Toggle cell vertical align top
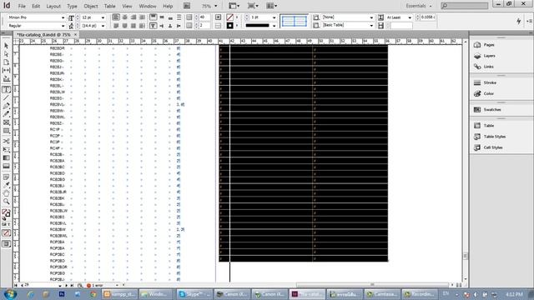The width and height of the screenshot is (534, 300). [153, 17]
